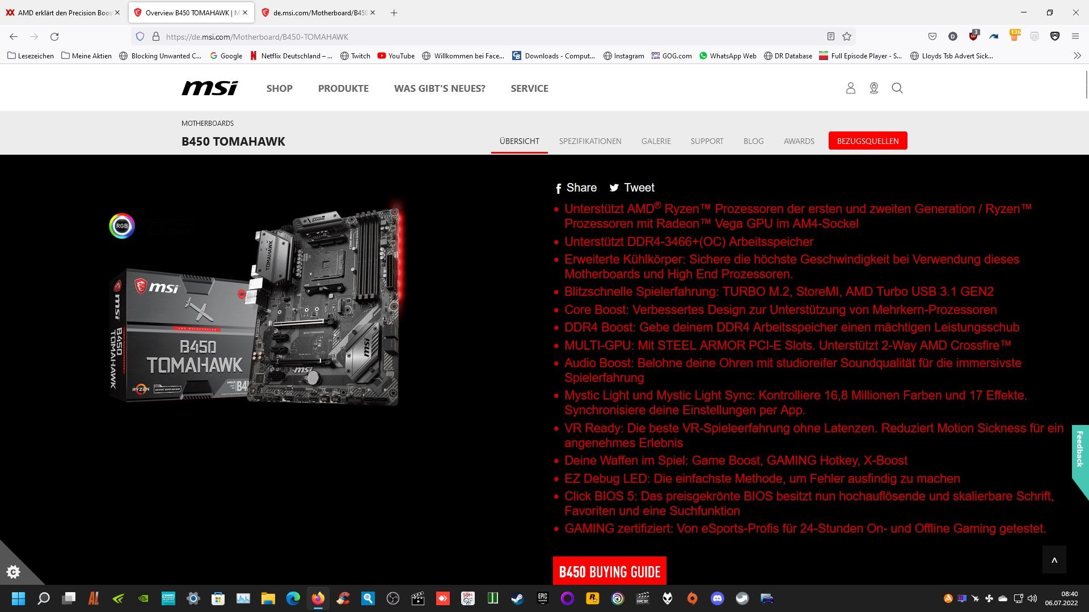The width and height of the screenshot is (1089, 612).
Task: Switch to Spezifikationen tab
Action: pyautogui.click(x=590, y=141)
